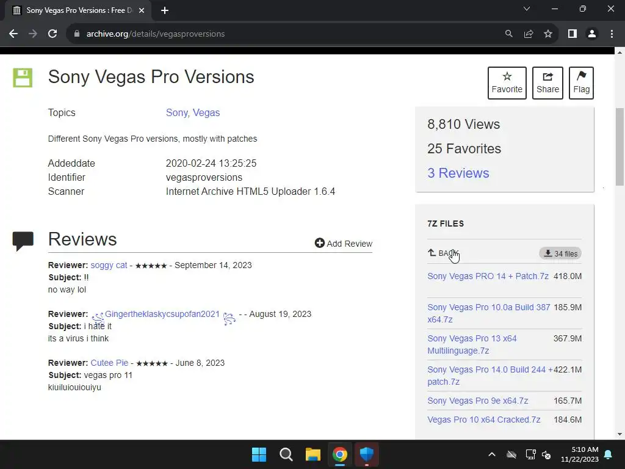Image resolution: width=625 pixels, height=469 pixels.
Task: Open a new browser tab
Action: click(x=165, y=10)
